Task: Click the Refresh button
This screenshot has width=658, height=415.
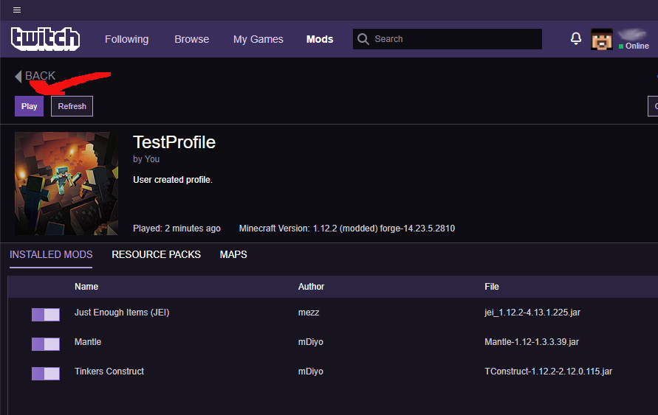Action: pos(72,106)
